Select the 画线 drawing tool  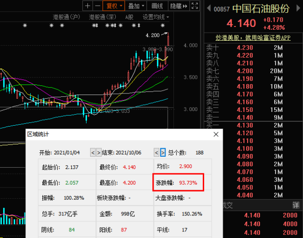[157, 6]
